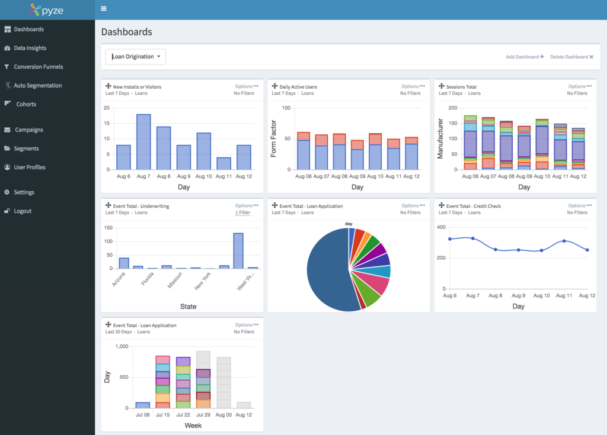This screenshot has width=607, height=435.
Task: Click the Campaigns envelope icon
Action: [7, 130]
